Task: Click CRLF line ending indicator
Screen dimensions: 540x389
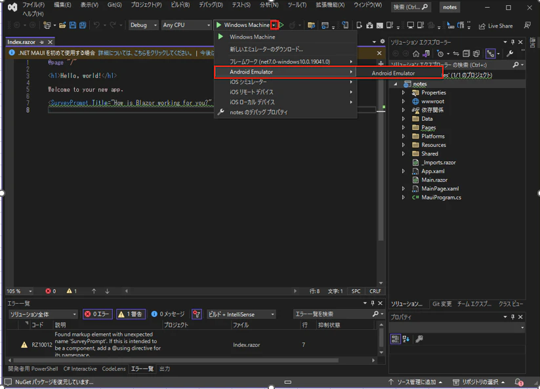Action: tap(375, 291)
